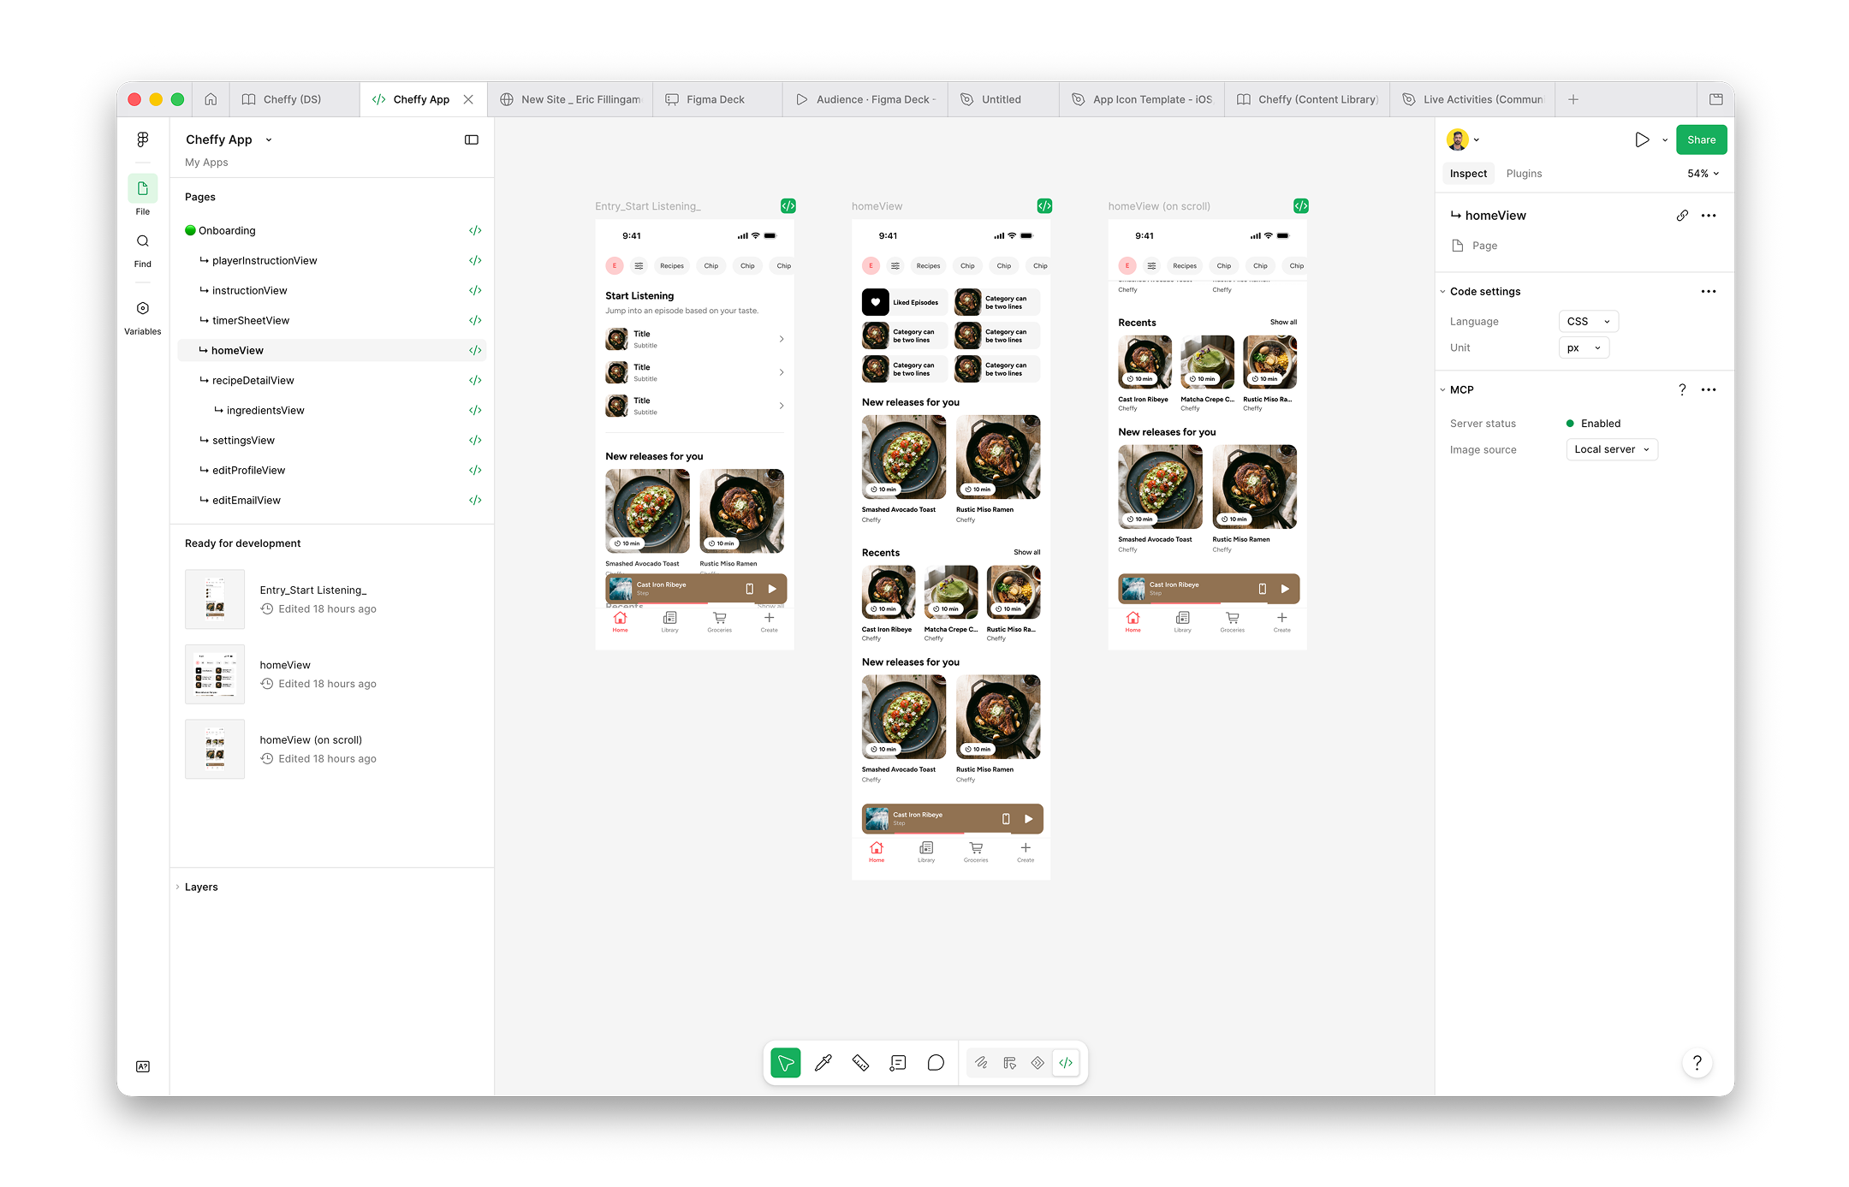This screenshot has height=1187, width=1849.
Task: Toggle Dev Mode code button in toolbar
Action: coord(1066,1063)
